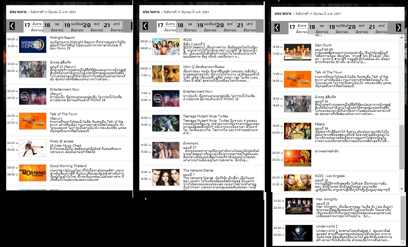Open the 01:30 มังกรคู่ สู้สิบทิศ rerun thumbnail

coord(33,69)
